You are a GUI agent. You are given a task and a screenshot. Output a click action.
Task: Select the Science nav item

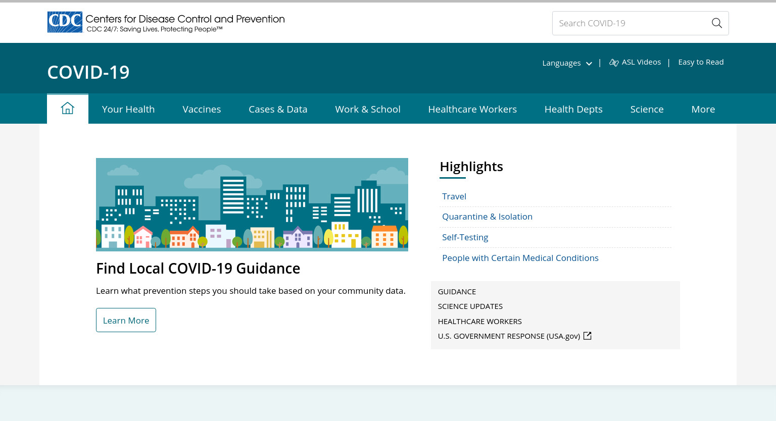(x=647, y=109)
